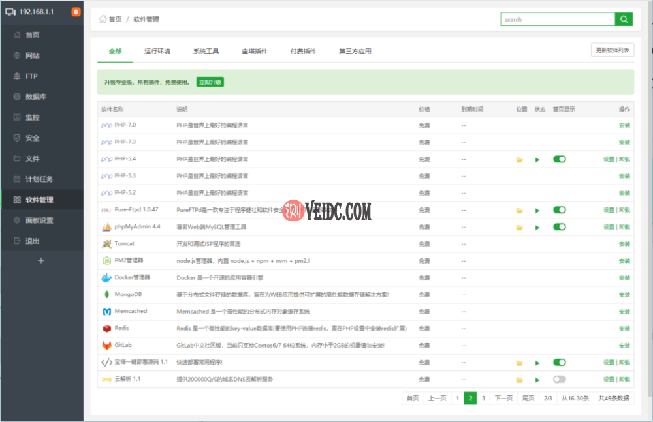Disable the PHP-5.4 homepage display toggle
Screen dimensions: 653x422
point(559,158)
